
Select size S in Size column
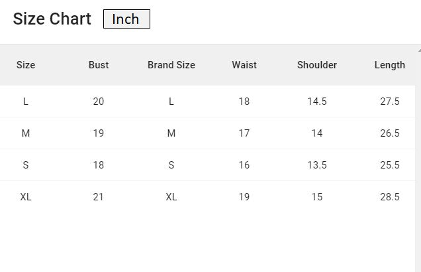point(26,165)
